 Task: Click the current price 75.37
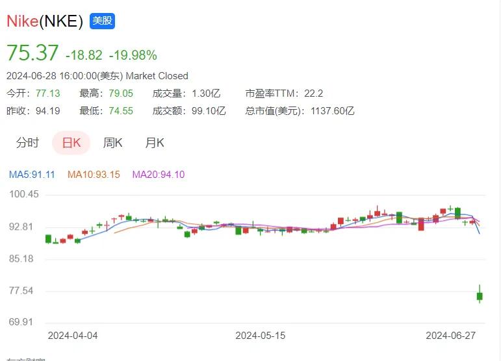pyautogui.click(x=32, y=53)
